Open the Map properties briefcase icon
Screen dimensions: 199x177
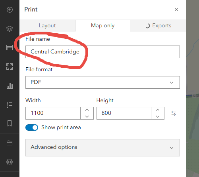[x=10, y=143]
